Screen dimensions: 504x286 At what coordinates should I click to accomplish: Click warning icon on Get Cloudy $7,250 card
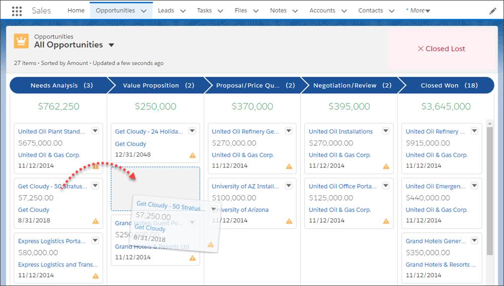(x=96, y=221)
